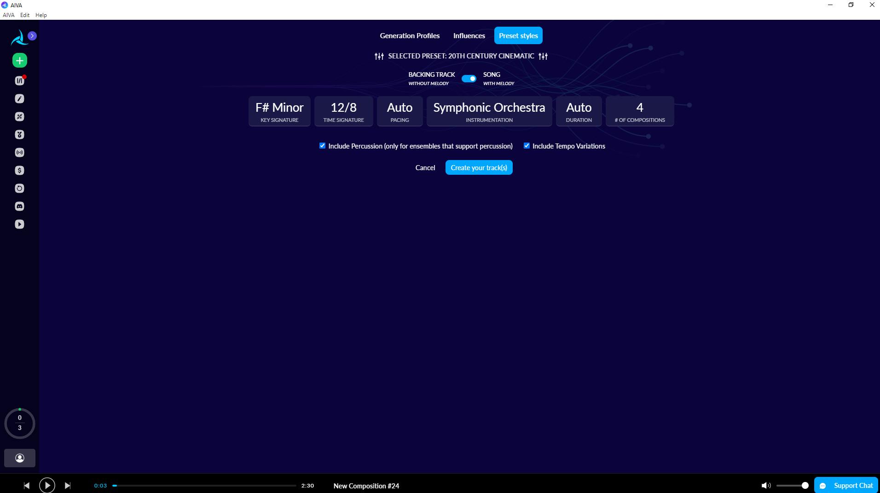Open the Edit menu
The width and height of the screenshot is (880, 493).
coord(25,15)
